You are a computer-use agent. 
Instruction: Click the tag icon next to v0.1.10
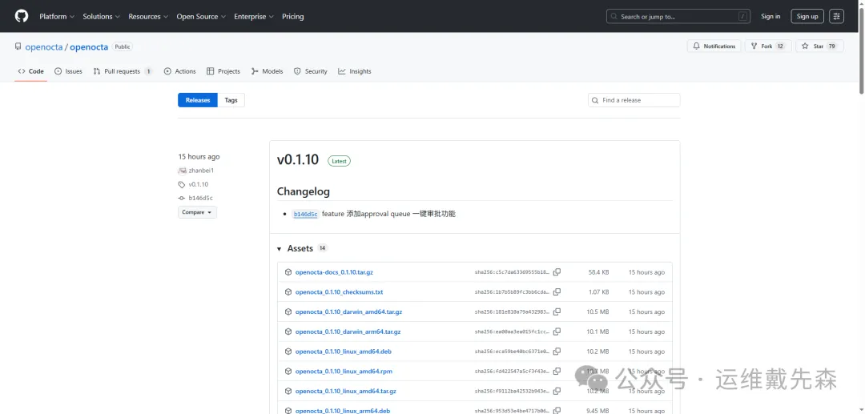[182, 185]
